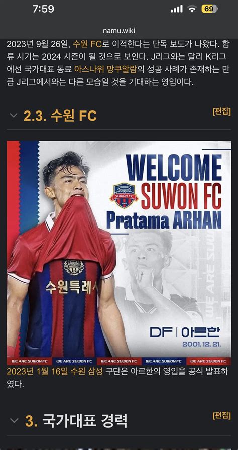This screenshot has width=238, height=450.
Task: Tap the Suwon FC crest in the poster
Action: coord(125,196)
